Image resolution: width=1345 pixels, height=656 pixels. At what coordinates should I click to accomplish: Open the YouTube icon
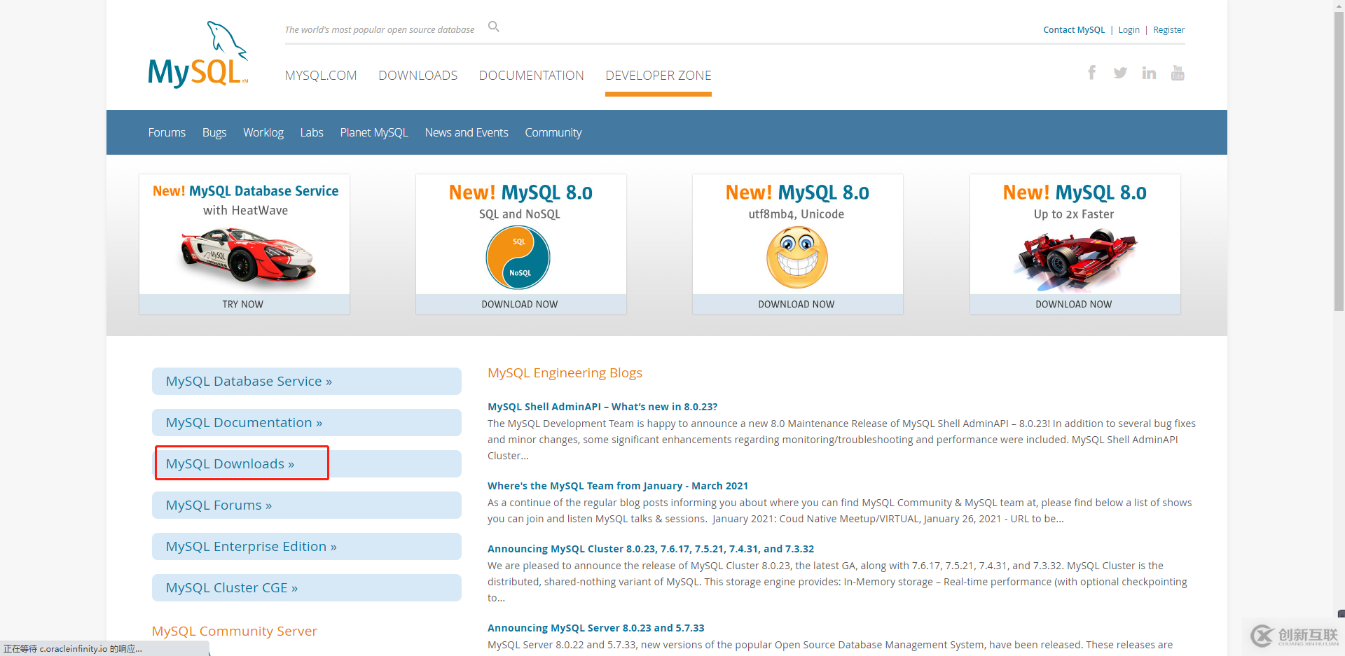(1178, 73)
